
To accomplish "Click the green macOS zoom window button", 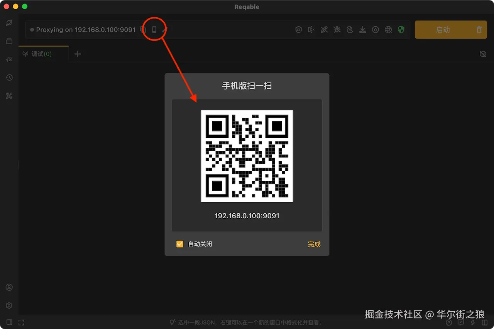I will pos(25,7).
